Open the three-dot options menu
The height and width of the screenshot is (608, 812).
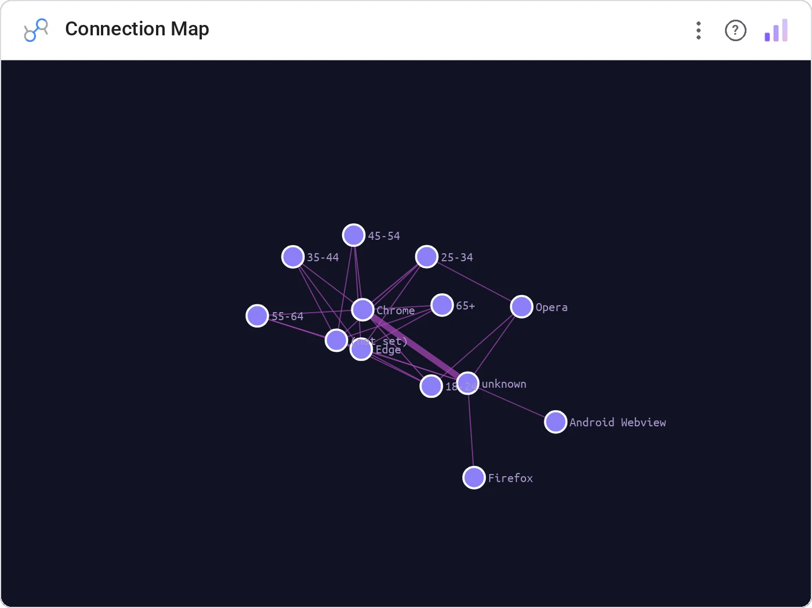point(698,30)
